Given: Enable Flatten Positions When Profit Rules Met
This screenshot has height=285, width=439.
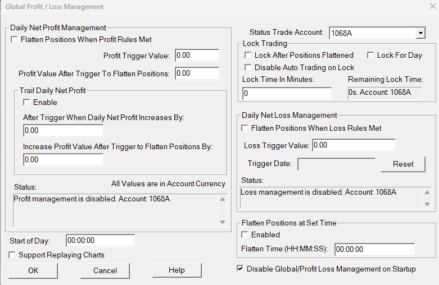Looking at the screenshot, I should tap(15, 40).
